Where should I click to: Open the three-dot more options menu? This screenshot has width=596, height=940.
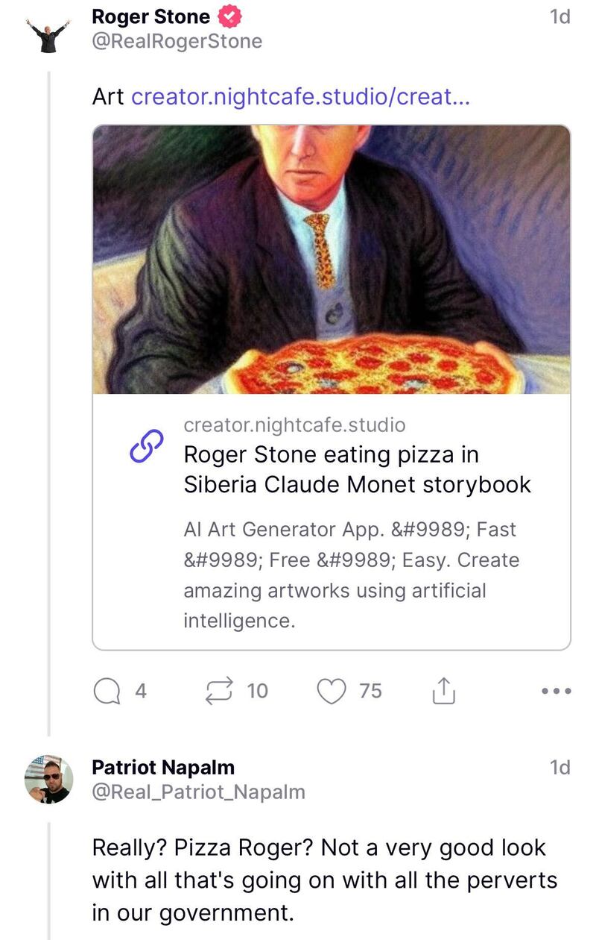557,692
